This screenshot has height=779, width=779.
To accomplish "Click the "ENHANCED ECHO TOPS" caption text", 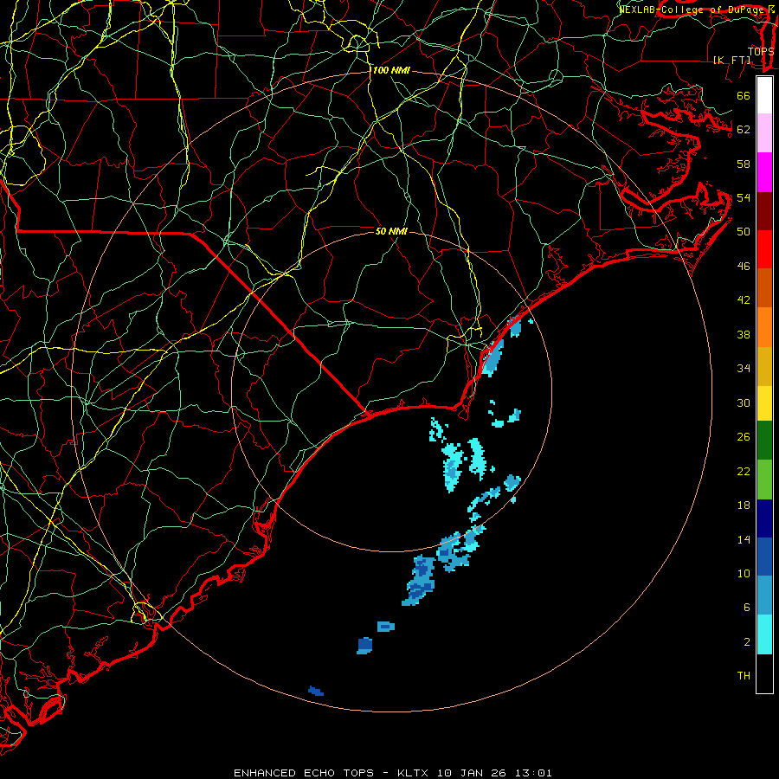I will coord(304,773).
